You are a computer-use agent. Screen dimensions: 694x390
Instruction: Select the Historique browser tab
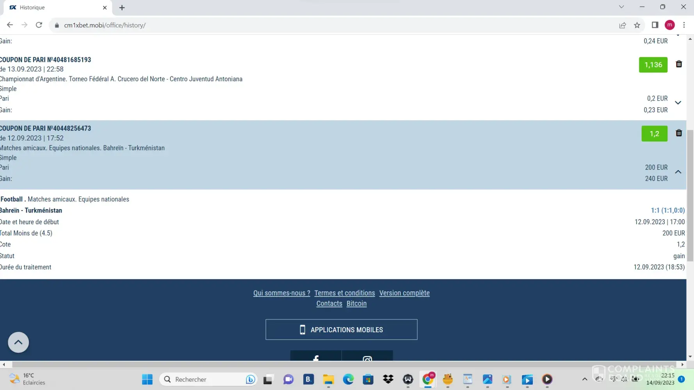pyautogui.click(x=58, y=7)
